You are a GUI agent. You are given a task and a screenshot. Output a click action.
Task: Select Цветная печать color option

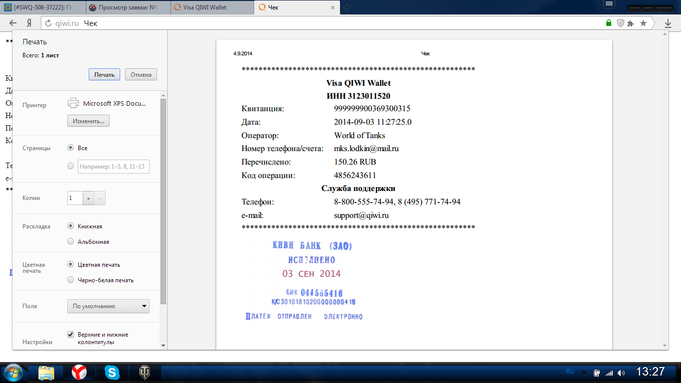coord(71,264)
